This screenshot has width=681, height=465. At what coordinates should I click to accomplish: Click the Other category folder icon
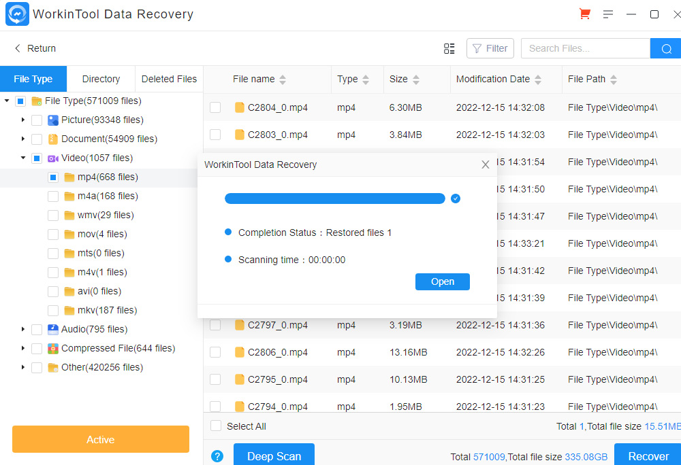[53, 368]
